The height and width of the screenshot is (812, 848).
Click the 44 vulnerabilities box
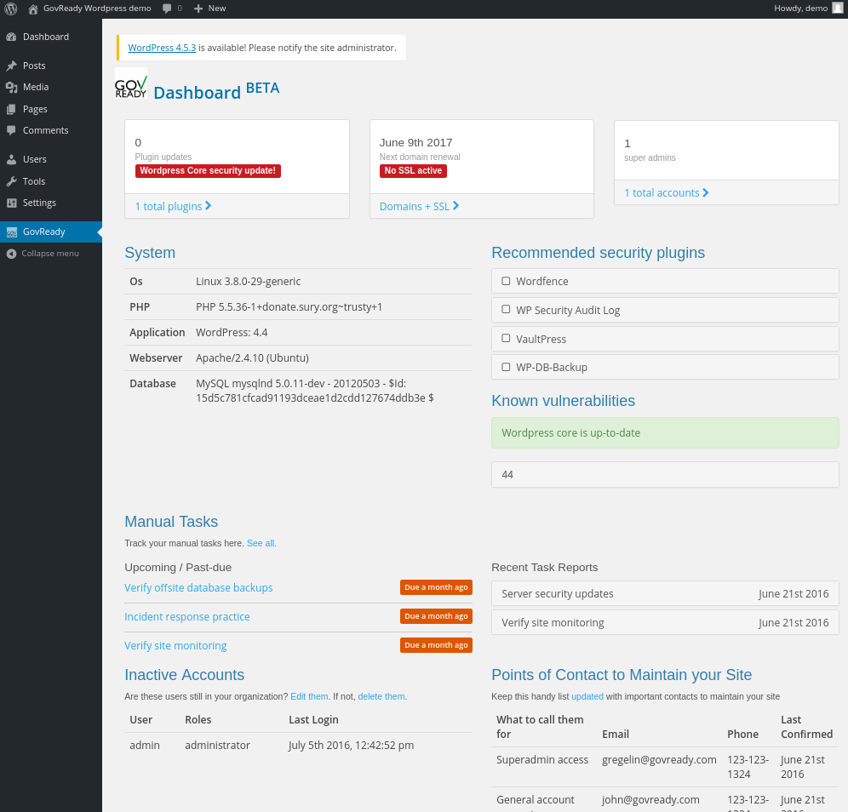point(665,475)
